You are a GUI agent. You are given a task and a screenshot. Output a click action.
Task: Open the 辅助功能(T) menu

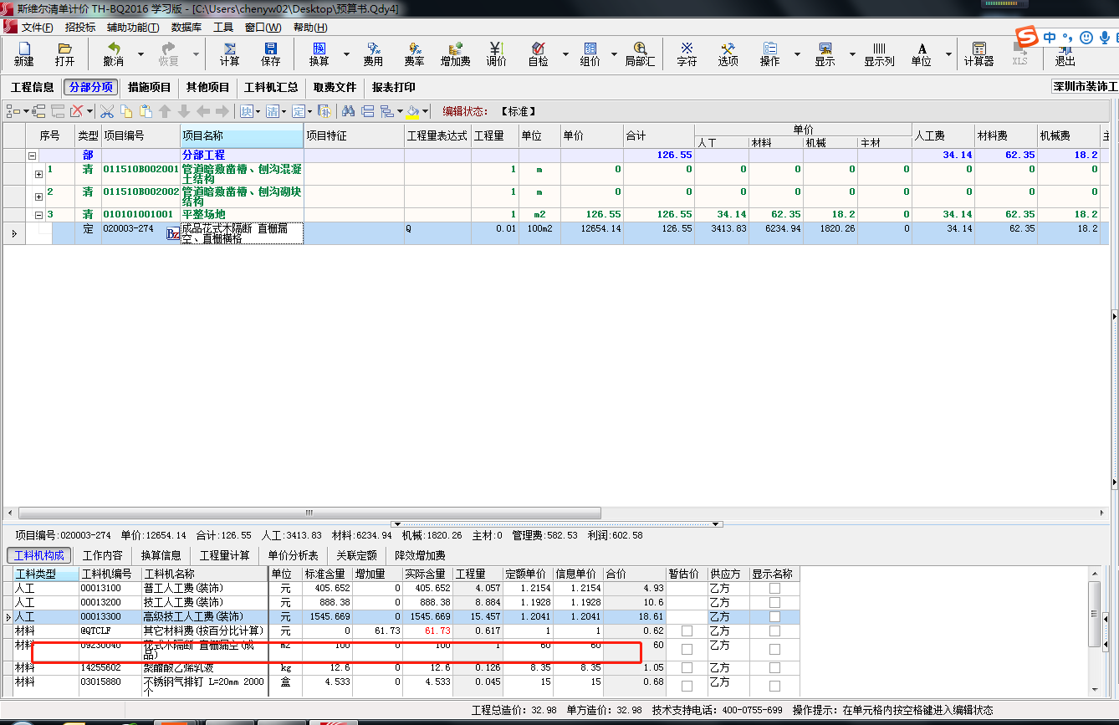point(133,28)
